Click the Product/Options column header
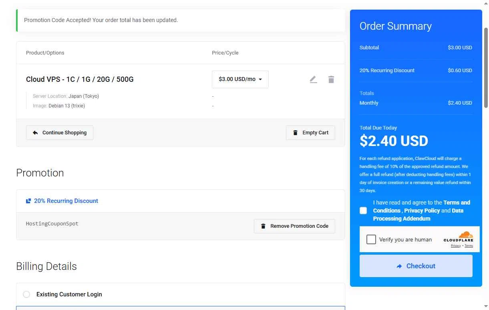The height and width of the screenshot is (310, 489). point(45,53)
